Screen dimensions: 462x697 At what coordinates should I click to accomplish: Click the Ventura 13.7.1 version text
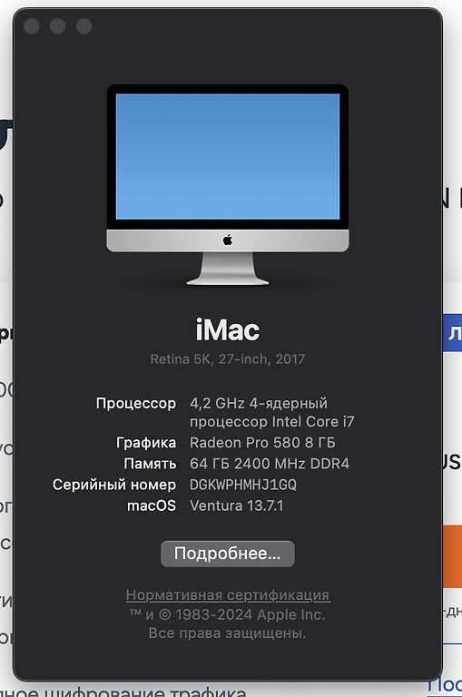(x=237, y=506)
